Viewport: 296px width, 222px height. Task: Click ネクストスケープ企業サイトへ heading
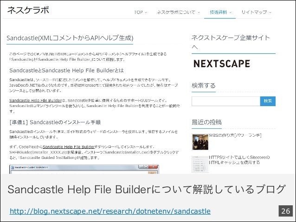[231, 42]
